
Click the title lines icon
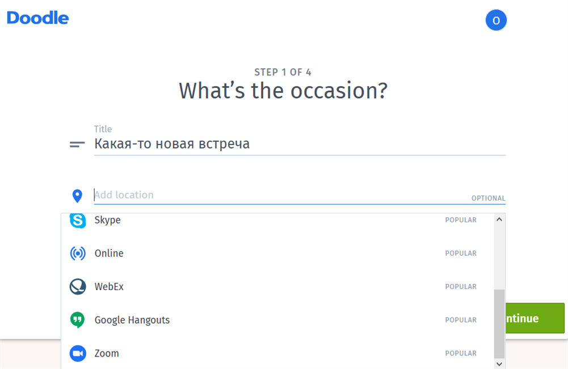tap(77, 145)
